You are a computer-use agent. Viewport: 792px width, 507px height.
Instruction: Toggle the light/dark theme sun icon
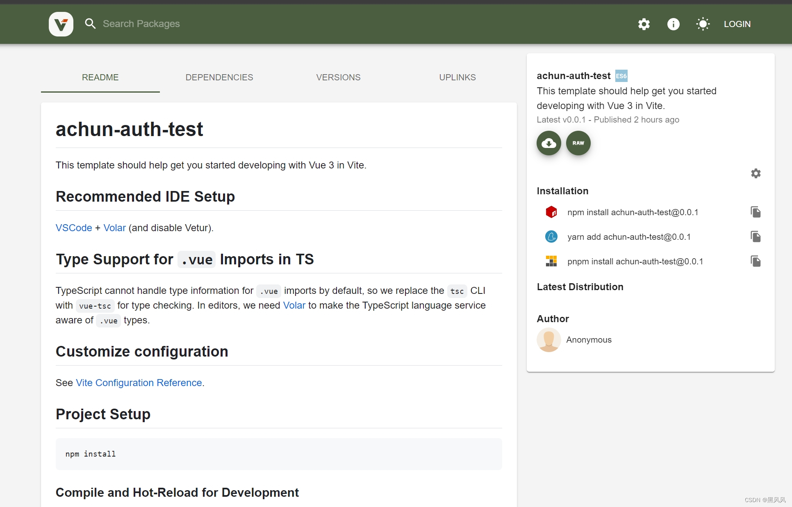click(x=703, y=24)
